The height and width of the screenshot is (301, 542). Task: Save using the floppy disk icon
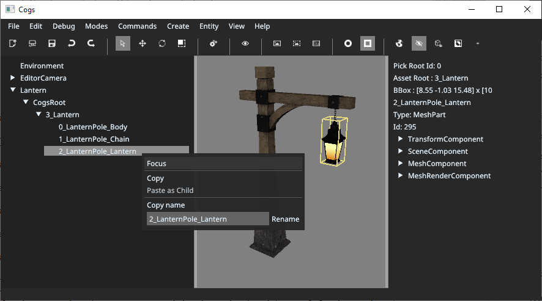pyautogui.click(x=52, y=43)
